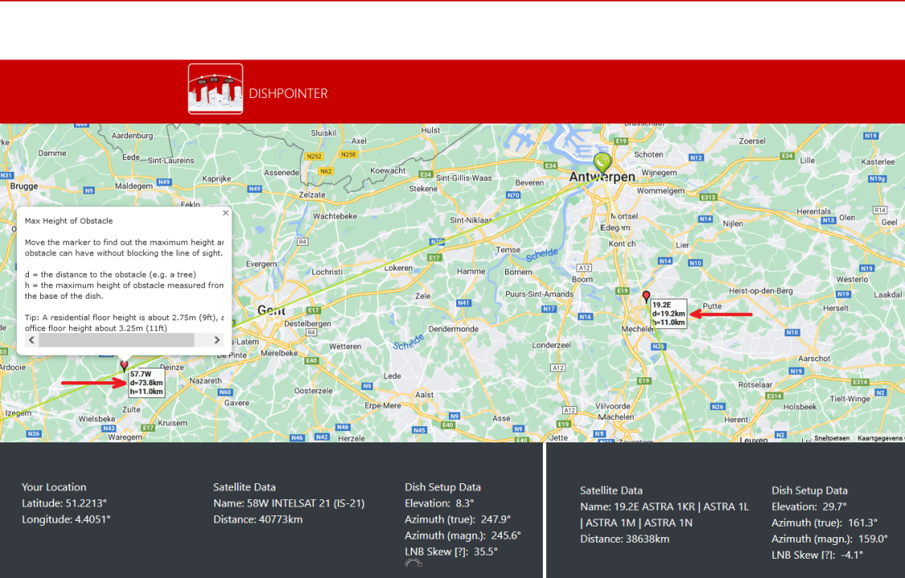Click the DishPointer logo icon

pos(215,89)
